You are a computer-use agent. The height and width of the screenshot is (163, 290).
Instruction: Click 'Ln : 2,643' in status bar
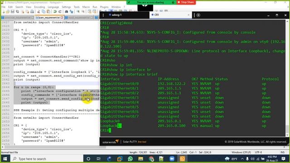pos(182,152)
